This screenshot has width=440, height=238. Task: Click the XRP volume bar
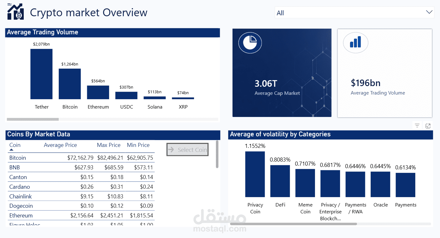(183, 98)
